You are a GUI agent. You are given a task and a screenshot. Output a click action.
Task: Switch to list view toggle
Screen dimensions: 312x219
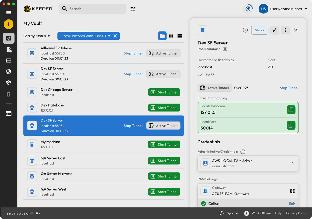179,36
